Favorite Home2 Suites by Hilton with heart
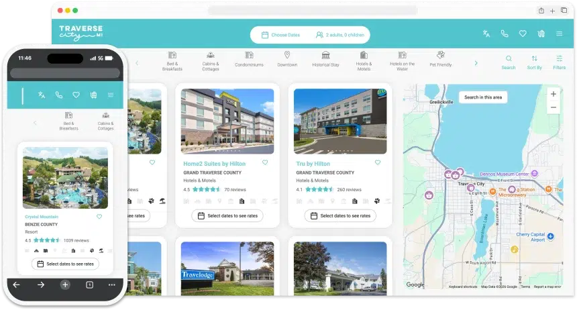Viewport: 577px width, 310px height. click(x=265, y=162)
